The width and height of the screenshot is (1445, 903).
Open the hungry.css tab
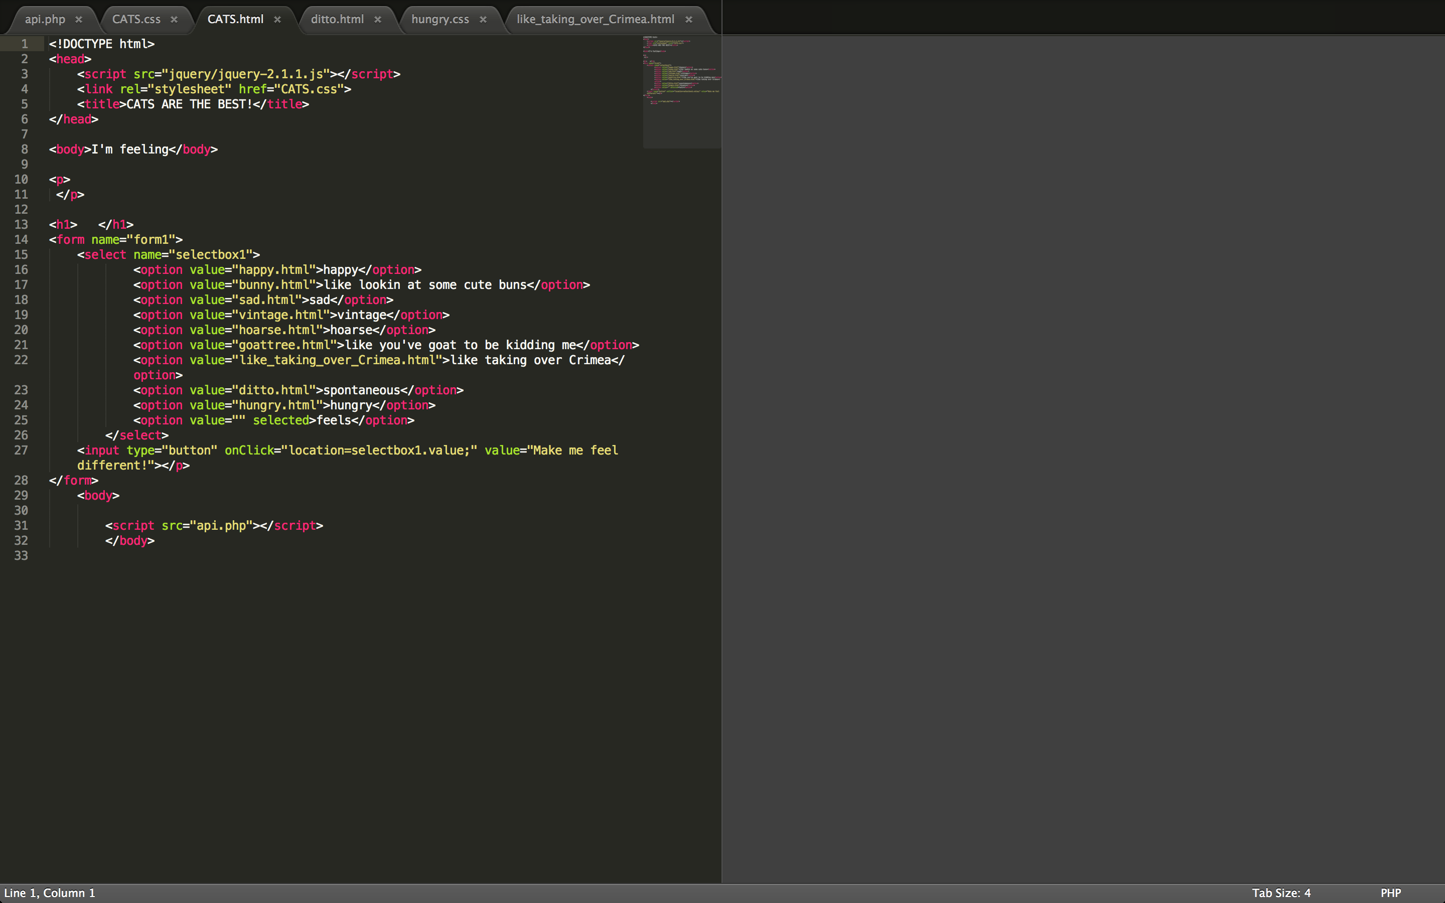(440, 19)
